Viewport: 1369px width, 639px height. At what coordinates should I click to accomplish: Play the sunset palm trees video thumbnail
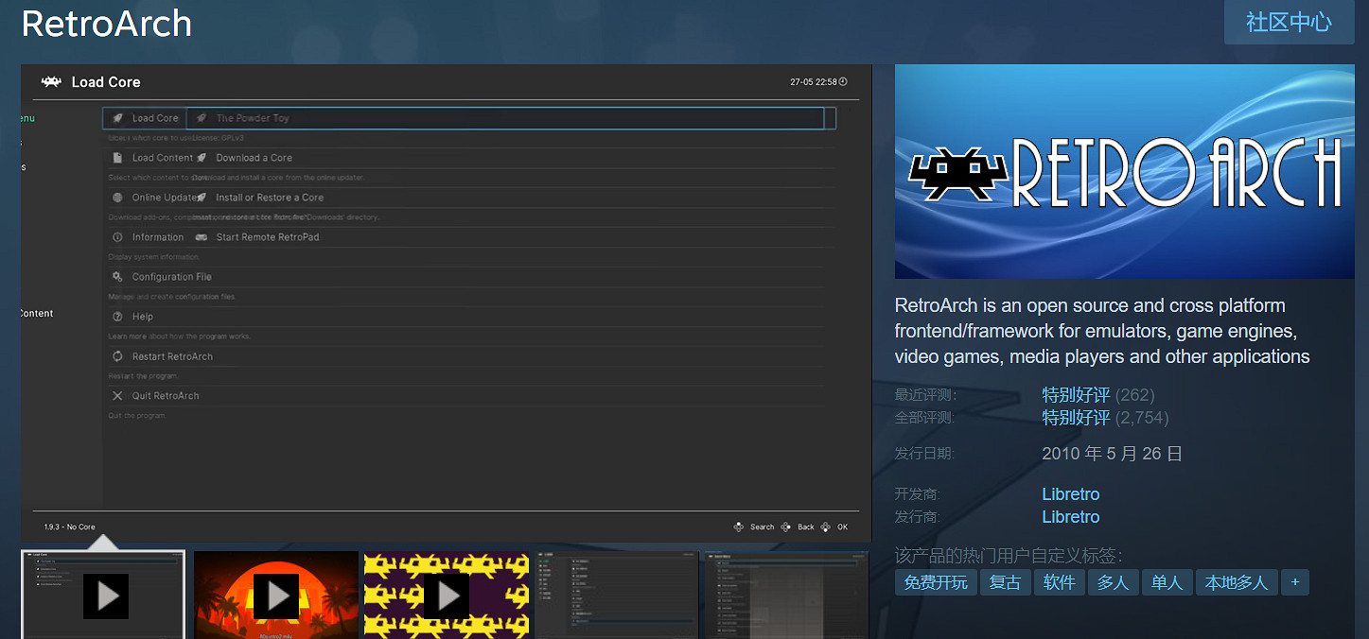(x=276, y=596)
